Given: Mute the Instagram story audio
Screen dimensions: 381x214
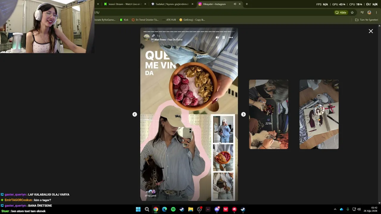Looking at the screenshot, I should pyautogui.click(x=217, y=37).
